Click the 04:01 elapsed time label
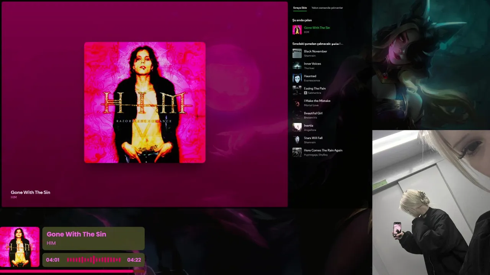This screenshot has width=490, height=275. [x=53, y=260]
